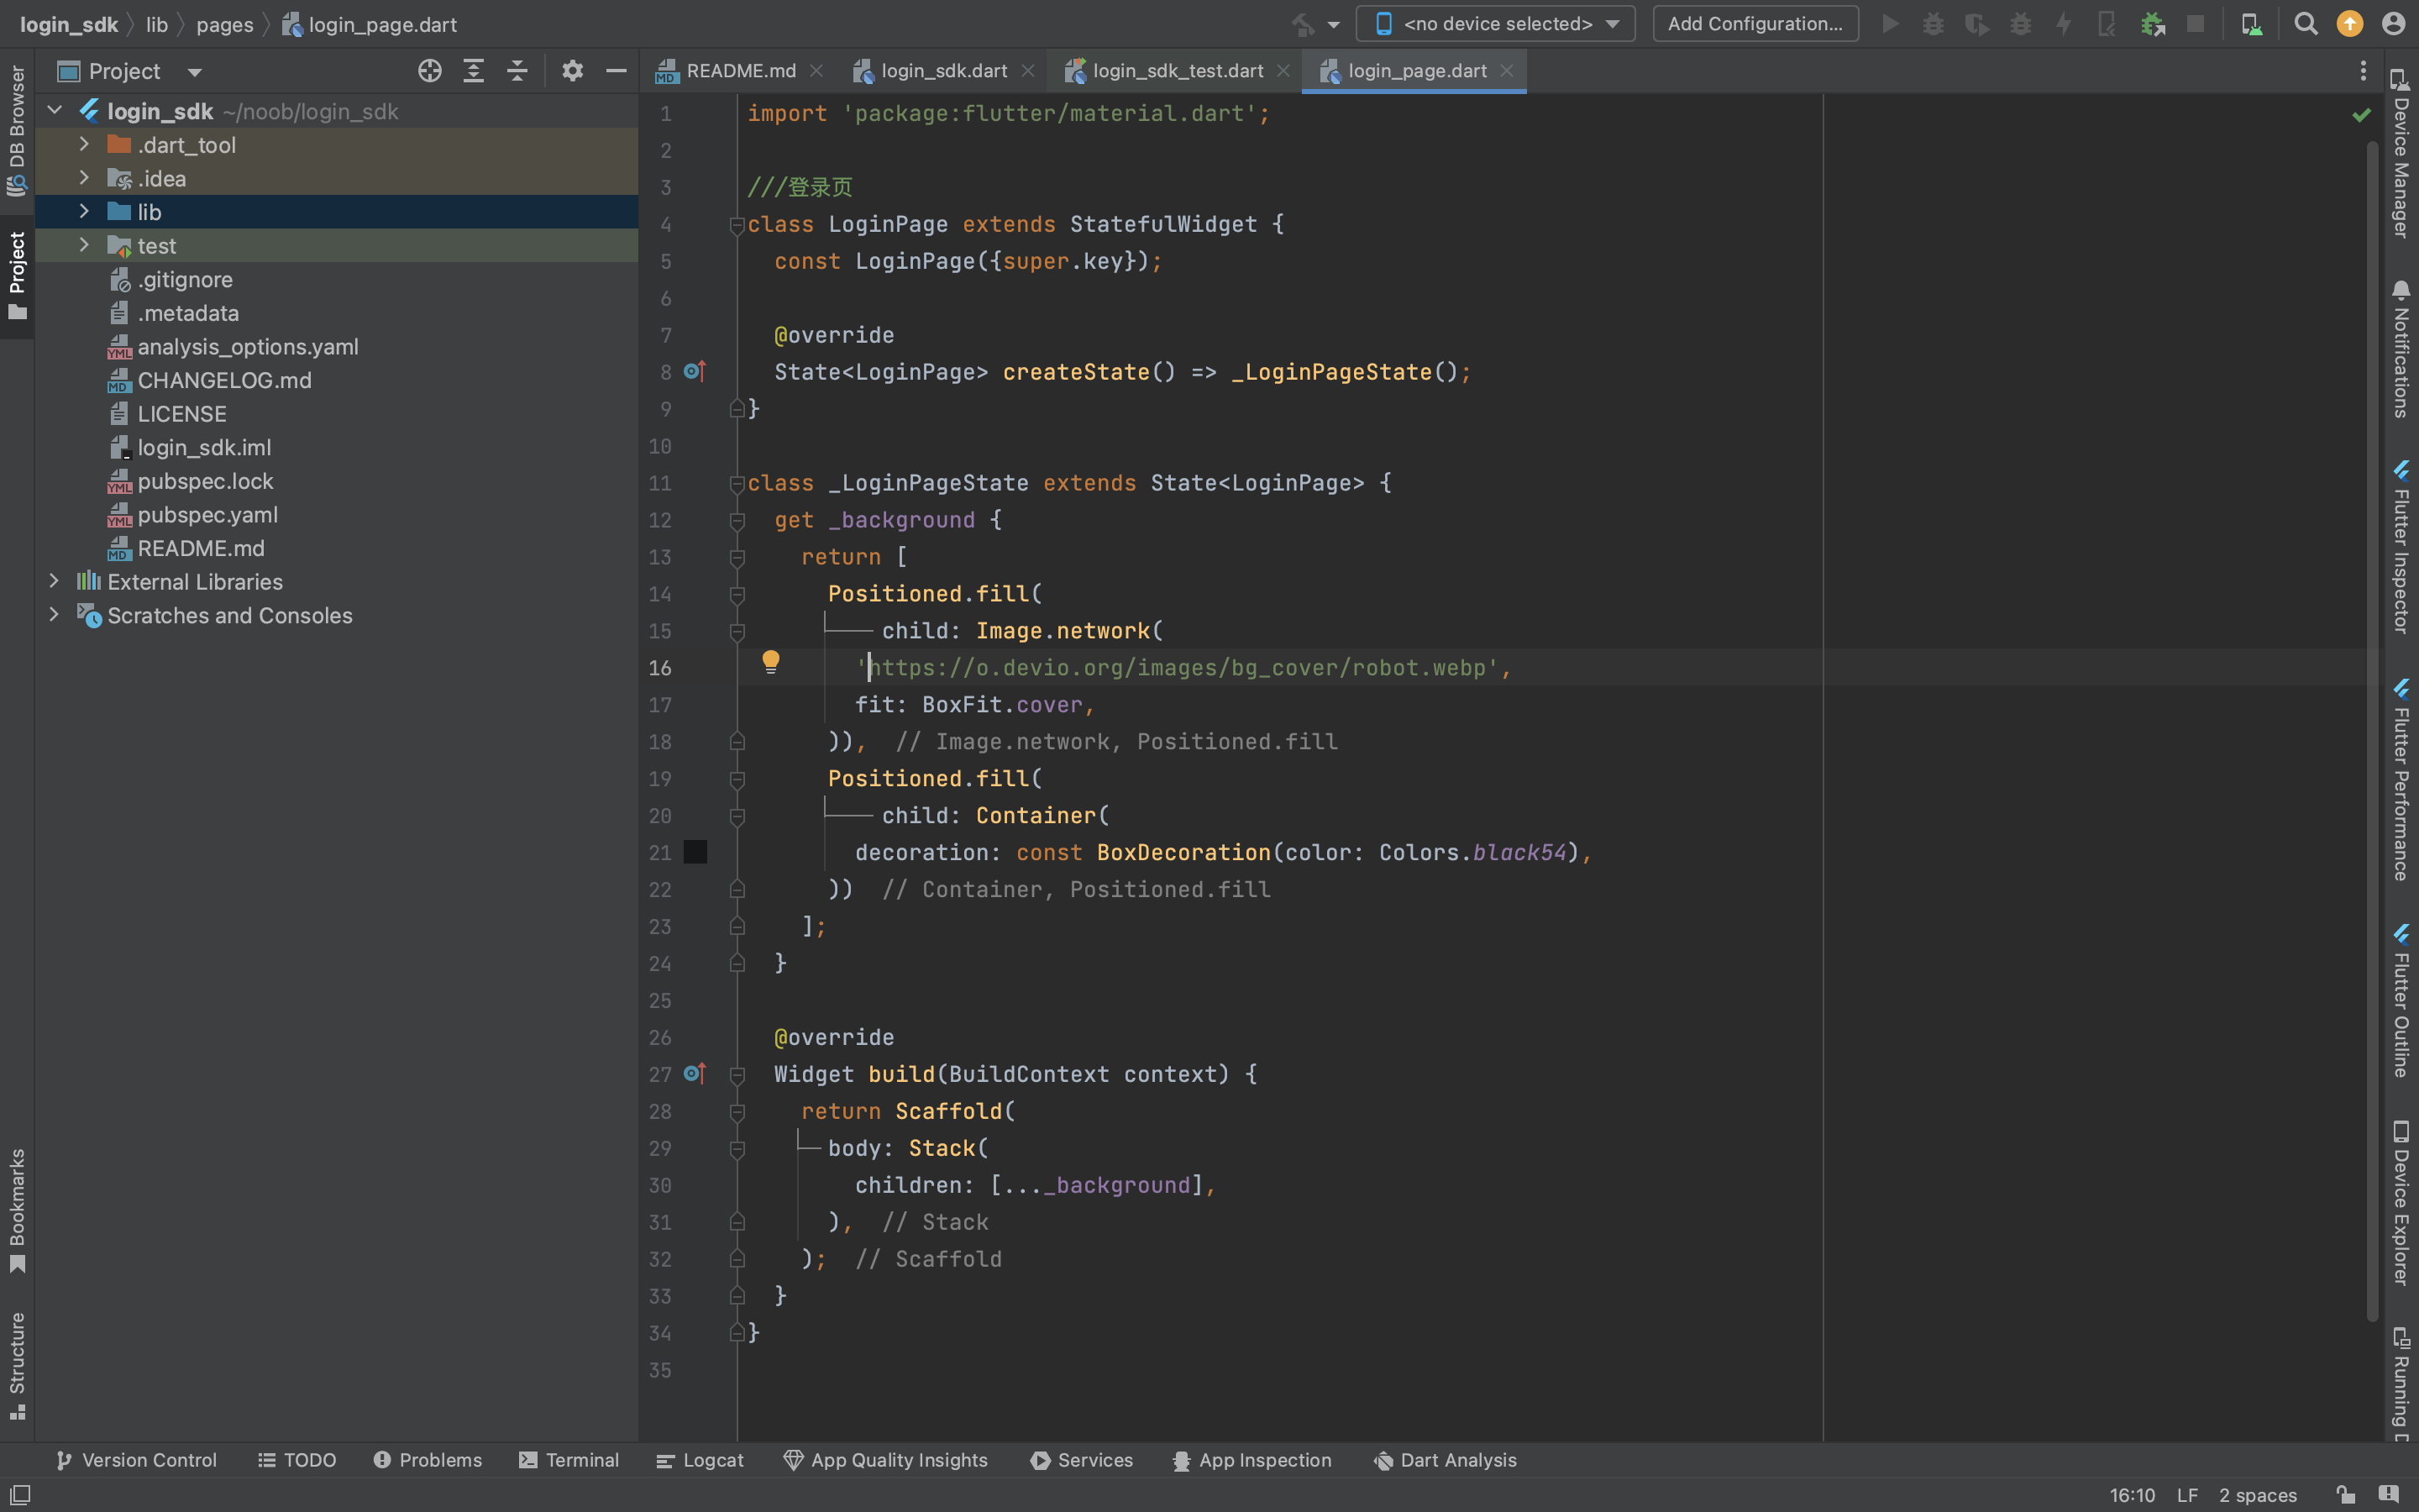This screenshot has width=2419, height=1512.
Task: Toggle the Flutter Inspector panel
Action: (x=2401, y=548)
